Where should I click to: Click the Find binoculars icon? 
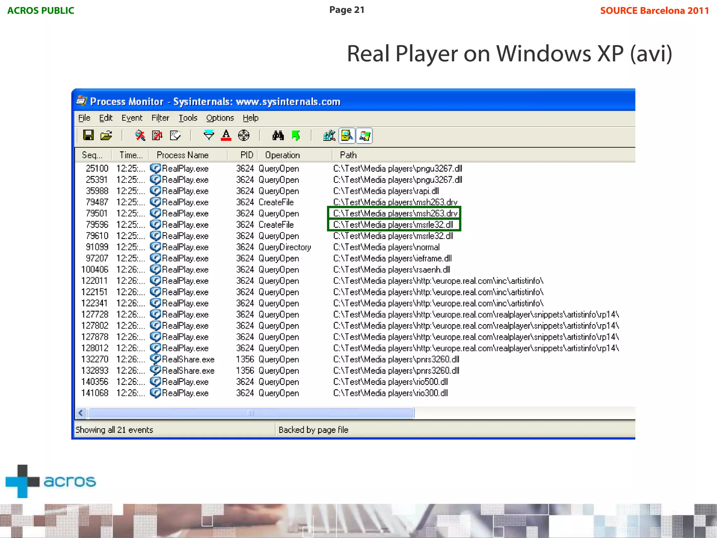(278, 135)
